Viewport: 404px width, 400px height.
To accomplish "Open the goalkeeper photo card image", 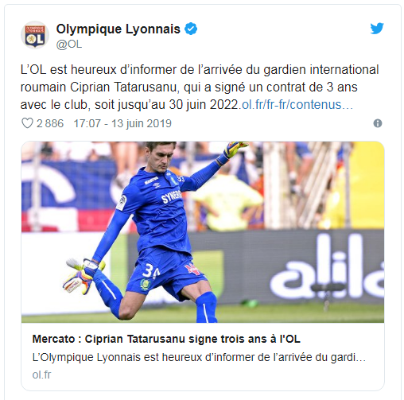I will tap(203, 232).
